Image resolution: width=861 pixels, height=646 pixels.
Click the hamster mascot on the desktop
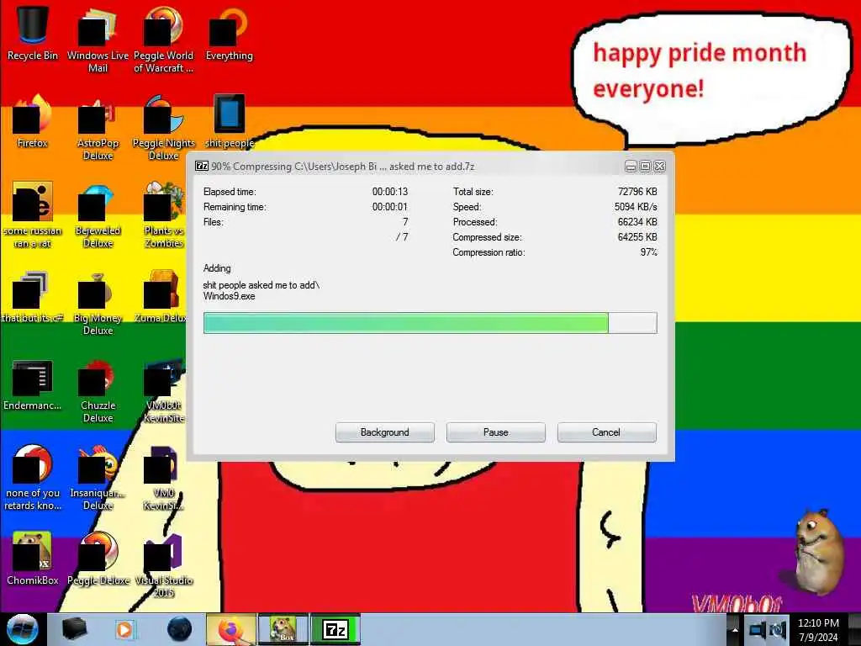tap(817, 551)
